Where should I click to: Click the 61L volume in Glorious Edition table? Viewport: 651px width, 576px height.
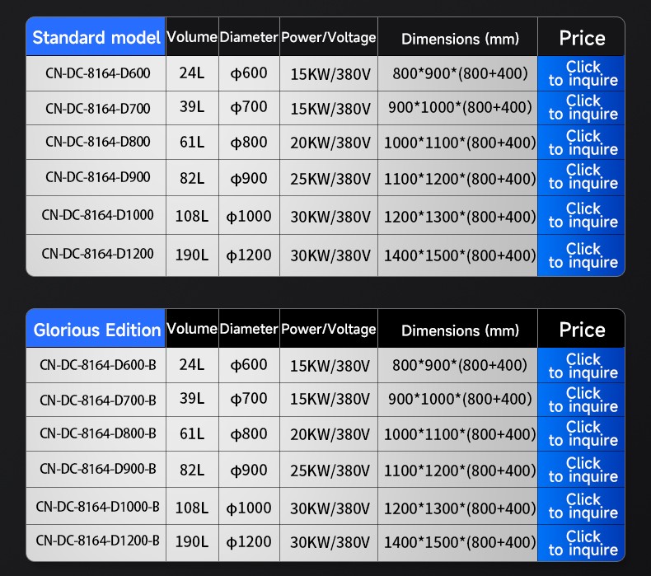[x=192, y=434]
